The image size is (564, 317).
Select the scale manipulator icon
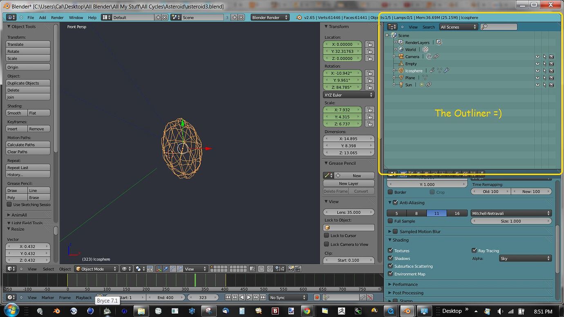(180, 269)
